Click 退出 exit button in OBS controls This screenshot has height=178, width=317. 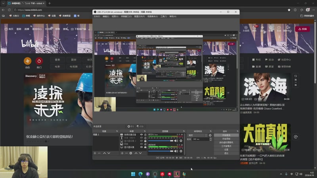[226, 153]
